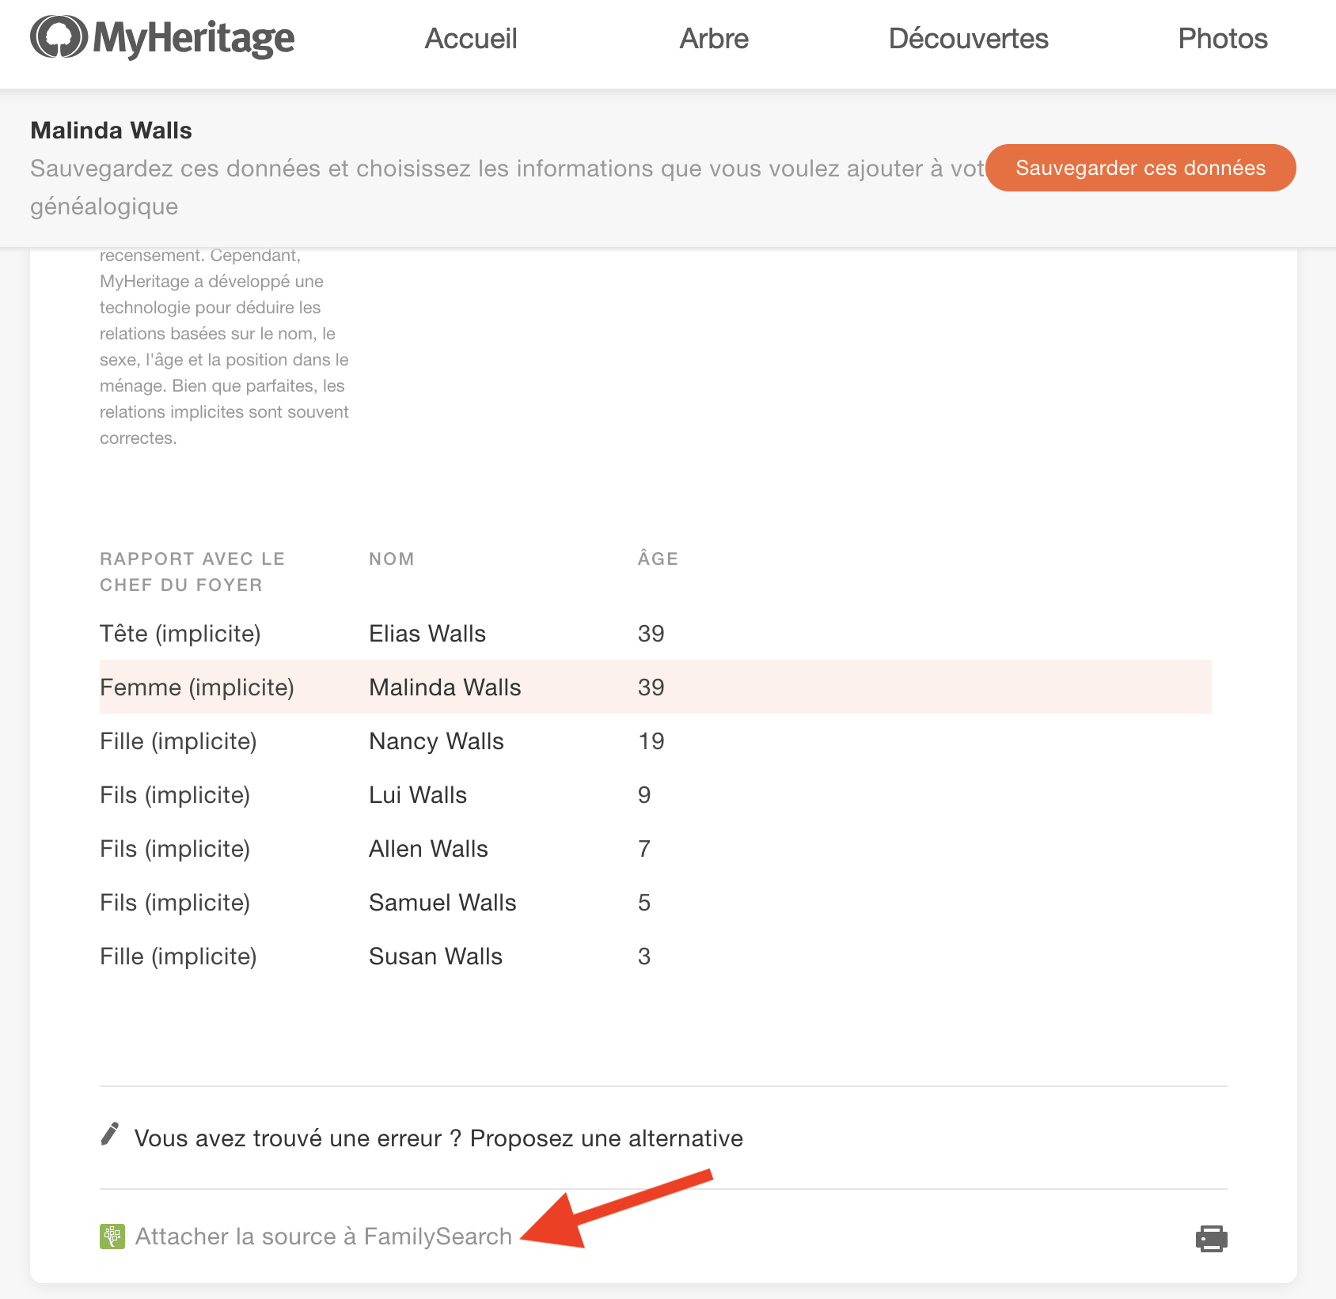
Task: Click the pencil edit icon
Action: tap(110, 1134)
